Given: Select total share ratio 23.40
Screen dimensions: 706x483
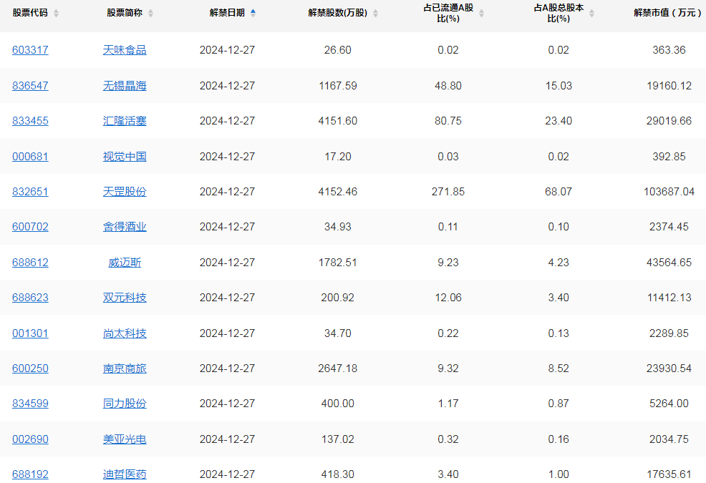Looking at the screenshot, I should [x=558, y=121].
